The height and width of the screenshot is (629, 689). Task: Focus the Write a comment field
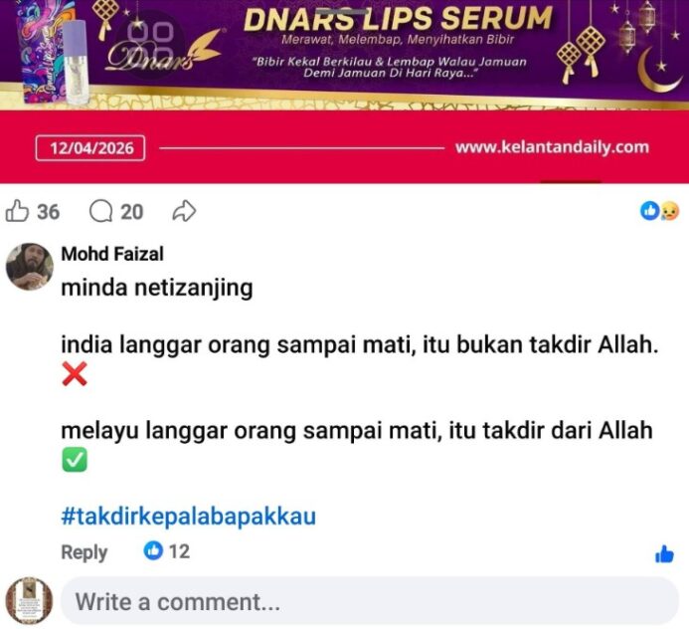[x=370, y=601]
